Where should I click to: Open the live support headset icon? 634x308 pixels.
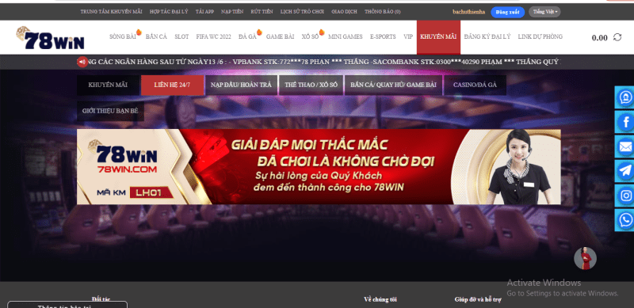pyautogui.click(x=625, y=97)
